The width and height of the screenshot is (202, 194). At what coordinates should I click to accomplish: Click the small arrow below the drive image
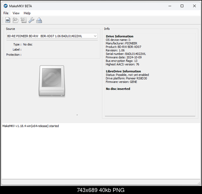77,115
